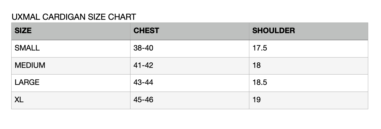Click the MEDIUM size cell
The height and width of the screenshot is (129, 381).
[x=30, y=65]
